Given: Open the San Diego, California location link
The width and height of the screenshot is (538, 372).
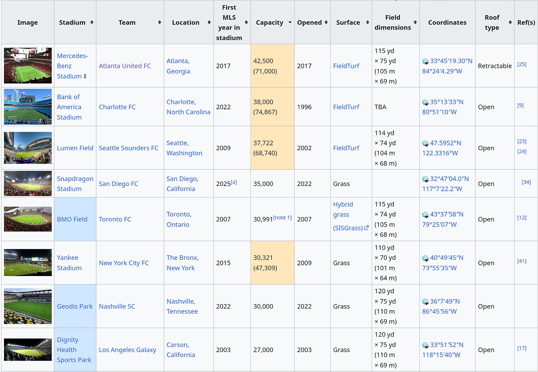Looking at the screenshot, I should coord(183,183).
